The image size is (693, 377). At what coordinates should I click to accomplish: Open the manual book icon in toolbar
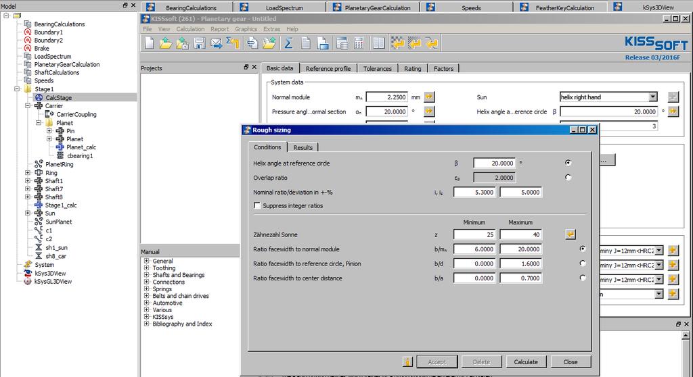(379, 43)
